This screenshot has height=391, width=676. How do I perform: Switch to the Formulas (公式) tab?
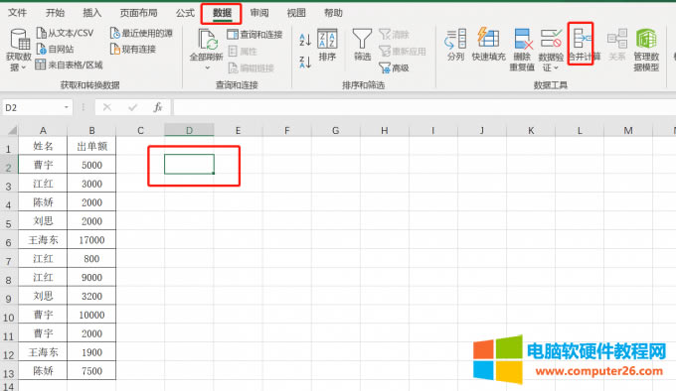click(185, 13)
